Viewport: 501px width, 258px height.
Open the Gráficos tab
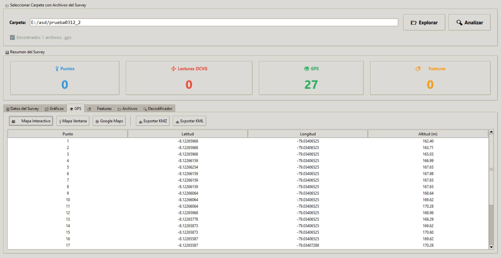pyautogui.click(x=54, y=109)
